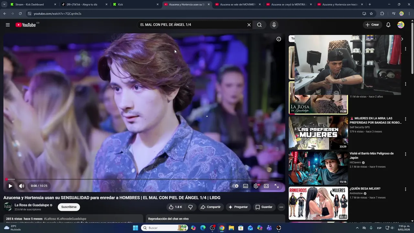Show video info card icon
This screenshot has width=414, height=233.
point(279,39)
